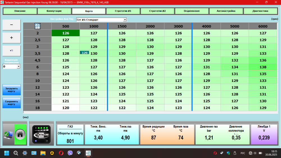This screenshot has height=158, width=281.
Task: Click the Давление коллектора value 0,35
Action: (x=236, y=138)
